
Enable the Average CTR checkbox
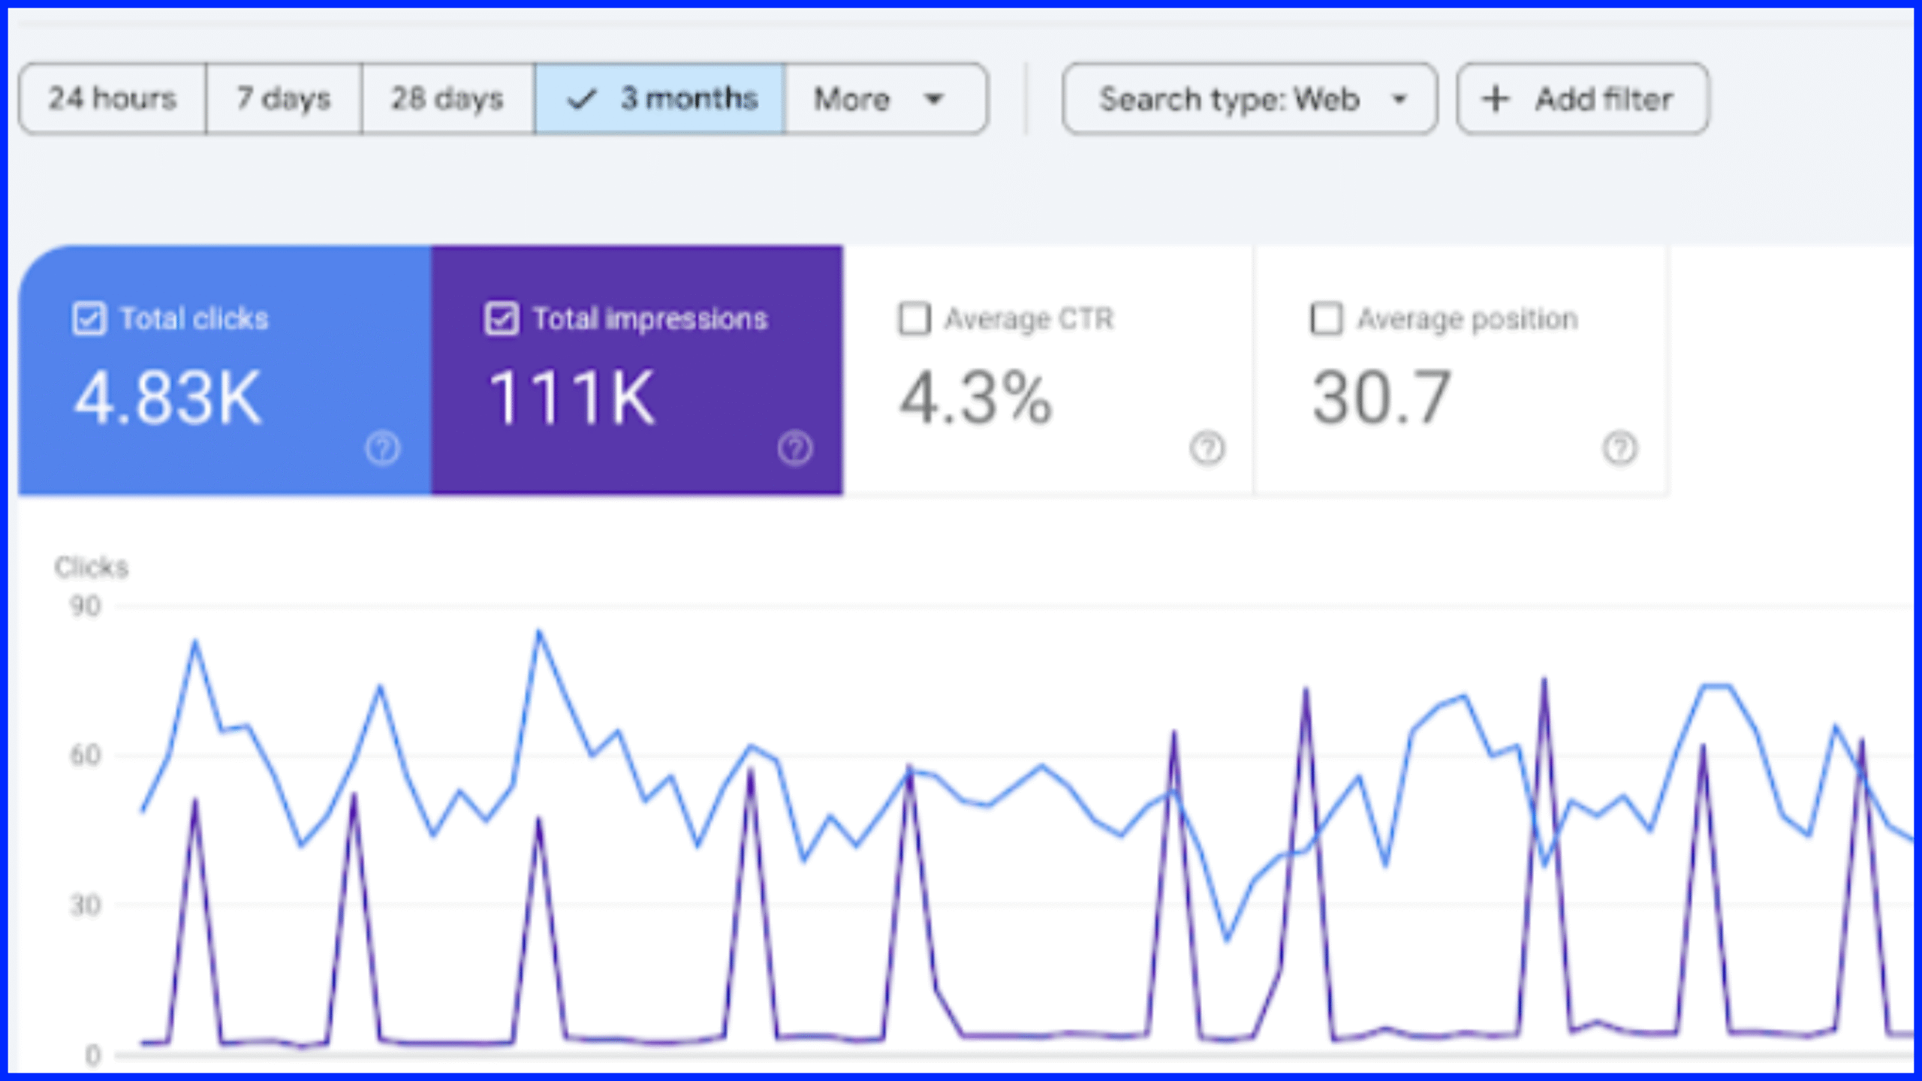914,318
